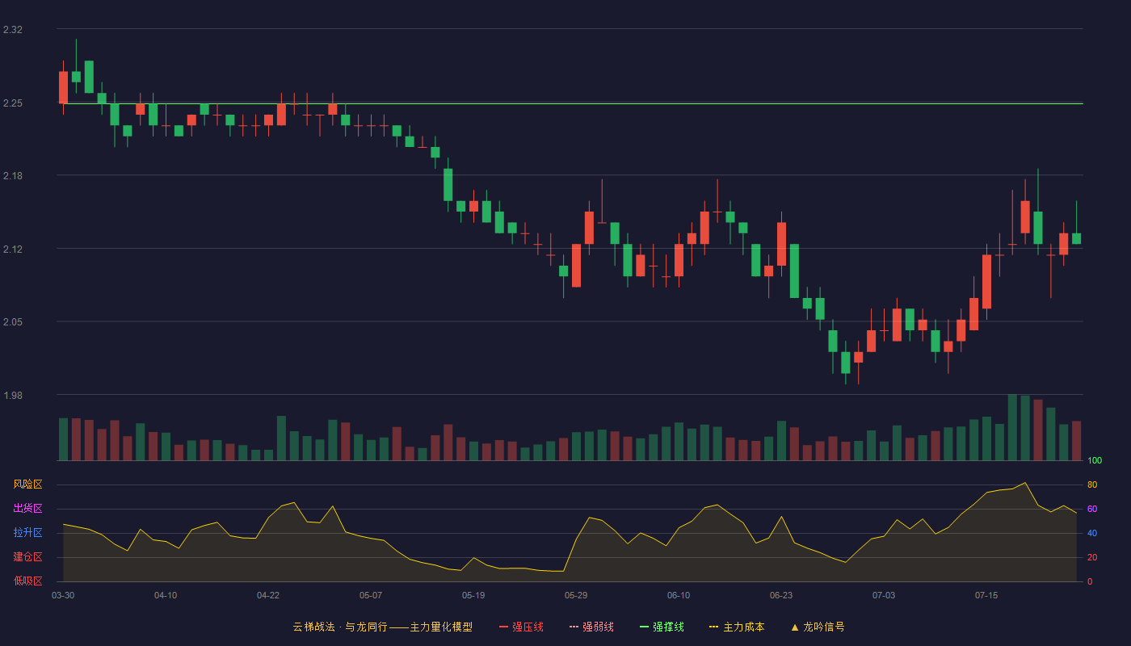The width and height of the screenshot is (1131, 646).
Task: Select the 风险区 zone label
Action: [x=27, y=484]
